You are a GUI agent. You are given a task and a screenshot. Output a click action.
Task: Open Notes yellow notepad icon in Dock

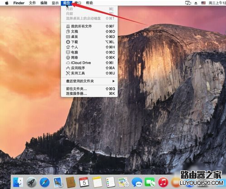[x=97, y=182]
